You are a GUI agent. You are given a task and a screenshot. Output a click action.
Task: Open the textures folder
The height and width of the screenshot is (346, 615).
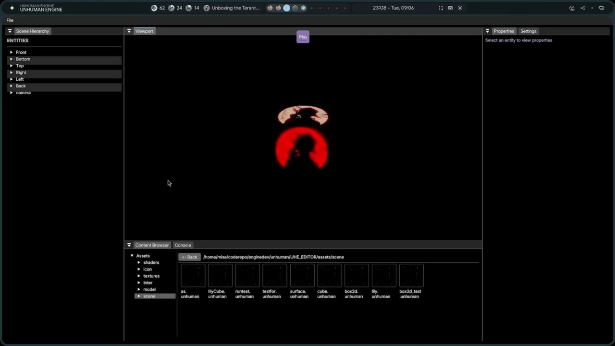(151, 276)
